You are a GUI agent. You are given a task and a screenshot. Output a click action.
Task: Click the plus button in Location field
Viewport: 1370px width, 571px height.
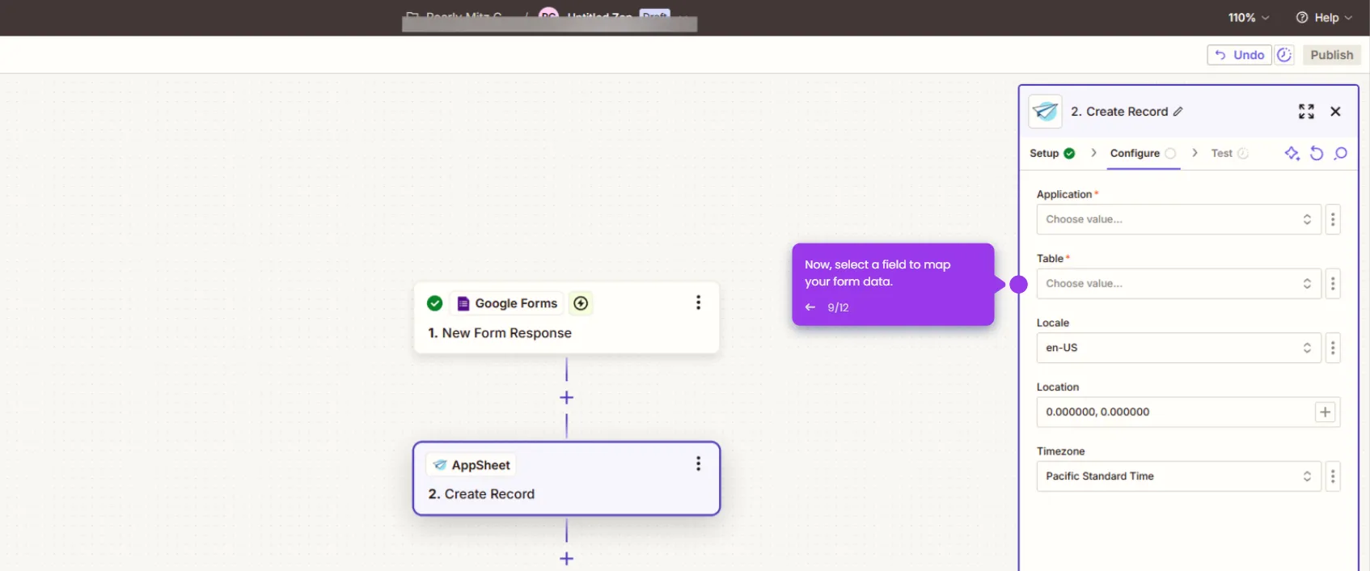click(1325, 412)
